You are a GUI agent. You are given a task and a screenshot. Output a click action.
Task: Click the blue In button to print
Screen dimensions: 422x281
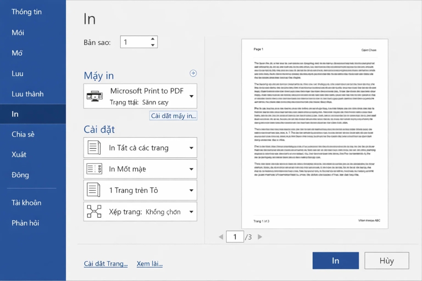(335, 260)
